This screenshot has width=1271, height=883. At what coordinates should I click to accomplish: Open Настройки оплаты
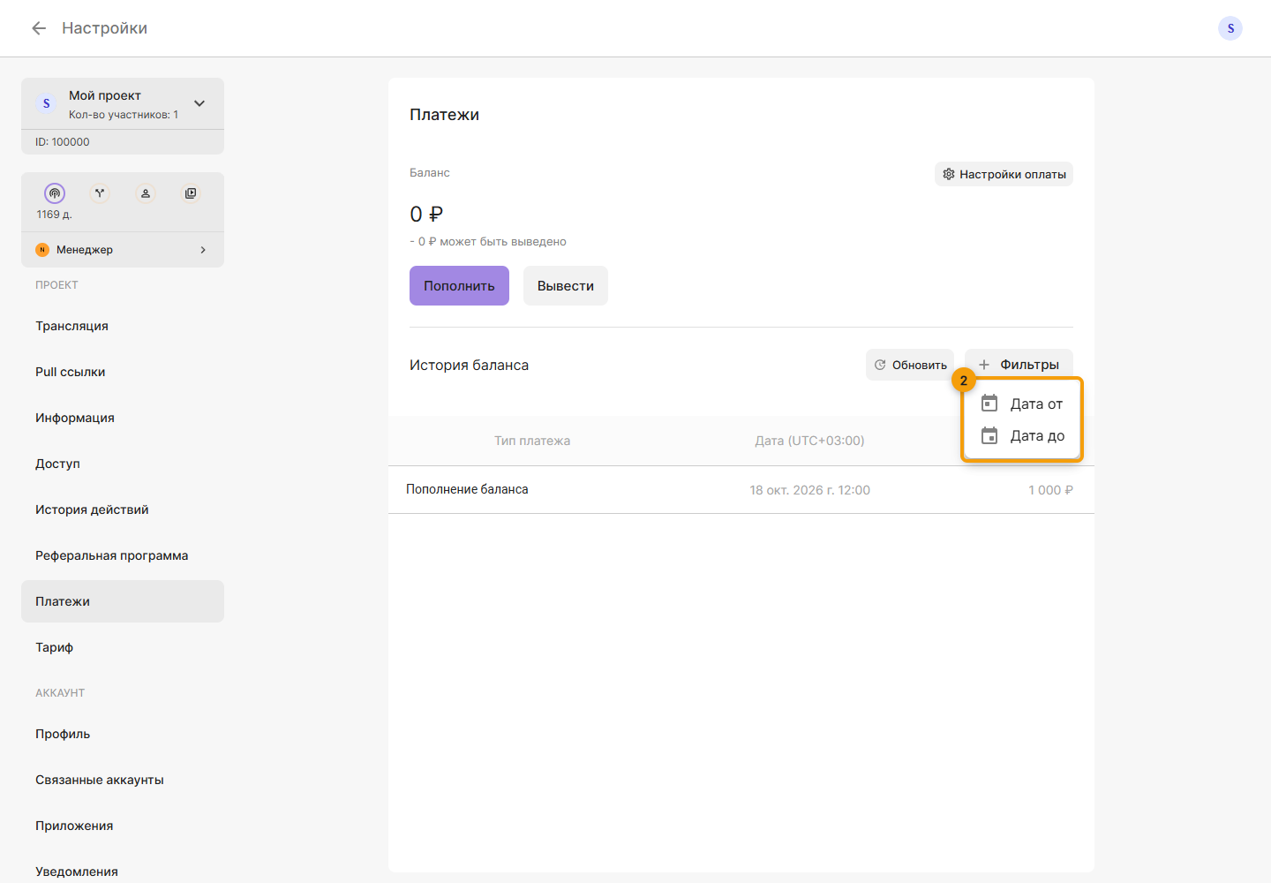click(1004, 174)
